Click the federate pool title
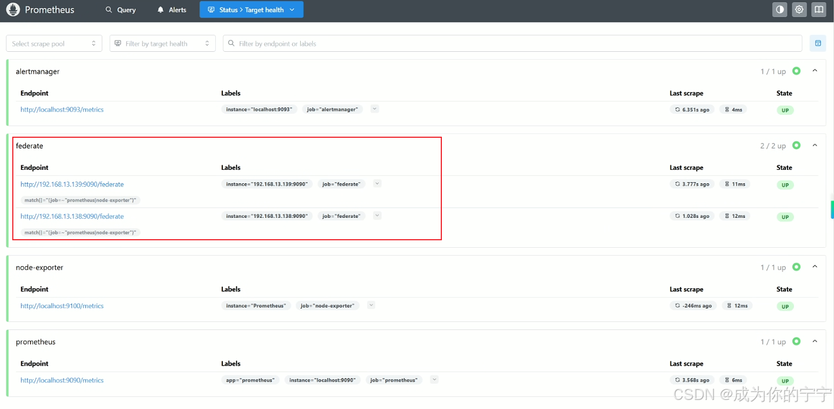The width and height of the screenshot is (834, 409). (x=29, y=146)
